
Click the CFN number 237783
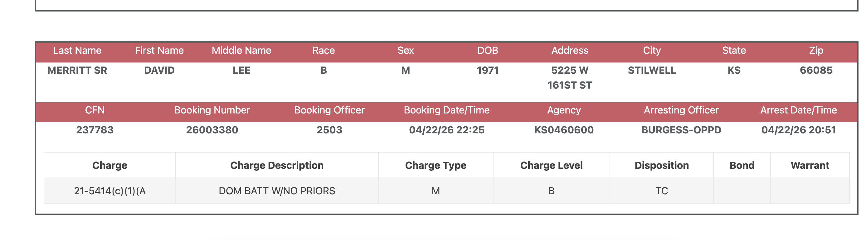pos(95,130)
